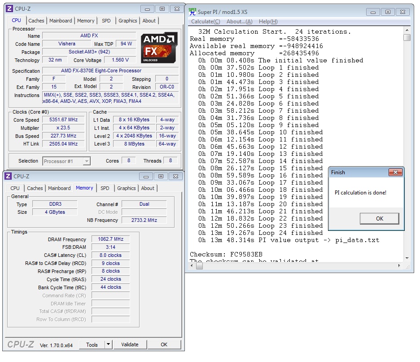The height and width of the screenshot is (362, 420).
Task: Select the CPU tab in top CPU-Z
Action: (x=16, y=20)
